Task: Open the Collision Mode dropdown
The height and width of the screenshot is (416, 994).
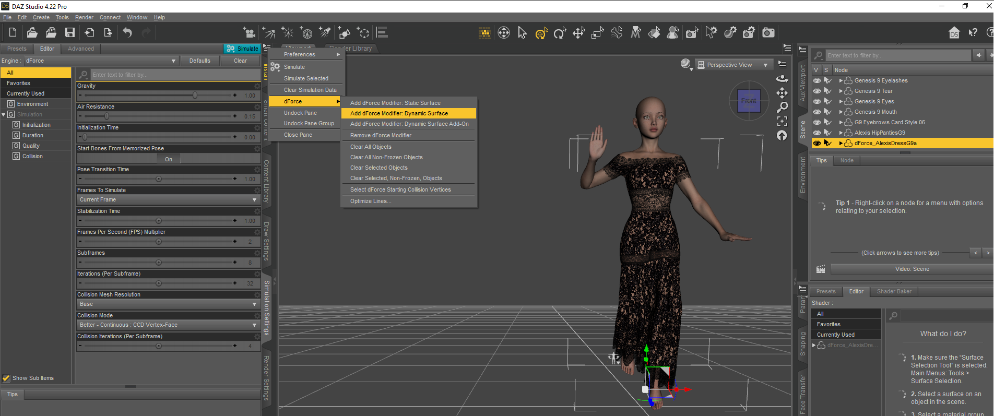Action: click(168, 325)
